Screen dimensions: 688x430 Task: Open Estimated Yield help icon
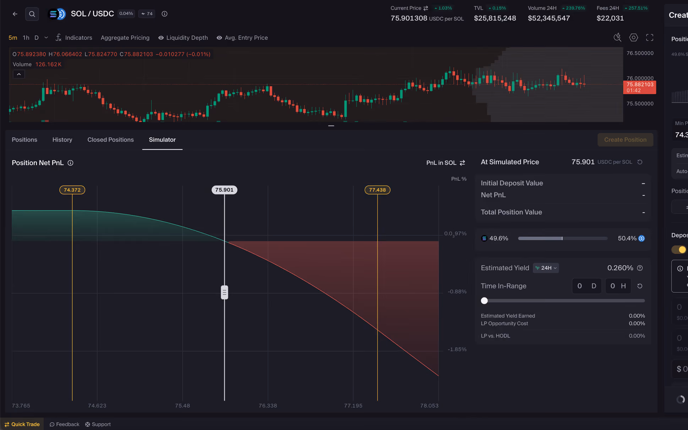point(640,268)
